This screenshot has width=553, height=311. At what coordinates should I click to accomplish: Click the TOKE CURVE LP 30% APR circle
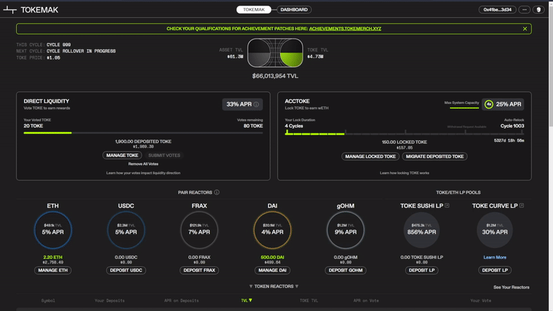(495, 230)
